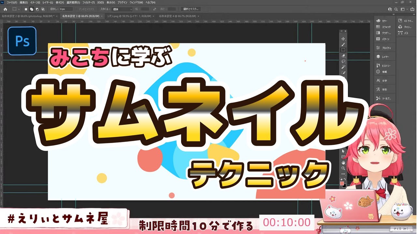Switch to the シオン.png document tab

pyautogui.click(x=129, y=16)
